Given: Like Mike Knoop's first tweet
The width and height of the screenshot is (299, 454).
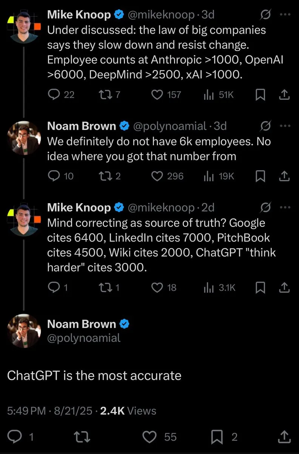Looking at the screenshot, I should click(157, 95).
